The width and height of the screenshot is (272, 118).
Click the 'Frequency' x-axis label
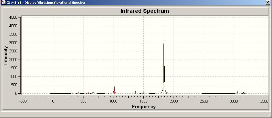point(144,107)
